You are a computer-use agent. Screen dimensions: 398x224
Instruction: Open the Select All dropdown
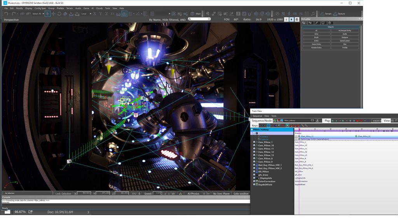[38, 14]
